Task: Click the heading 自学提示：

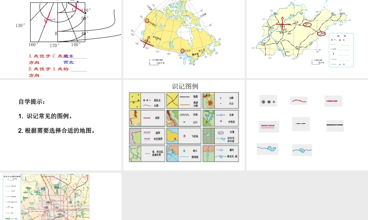Action: 32,102
